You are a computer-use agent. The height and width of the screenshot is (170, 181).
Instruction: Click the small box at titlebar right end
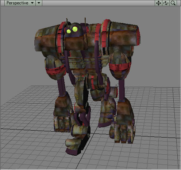(179, 3)
